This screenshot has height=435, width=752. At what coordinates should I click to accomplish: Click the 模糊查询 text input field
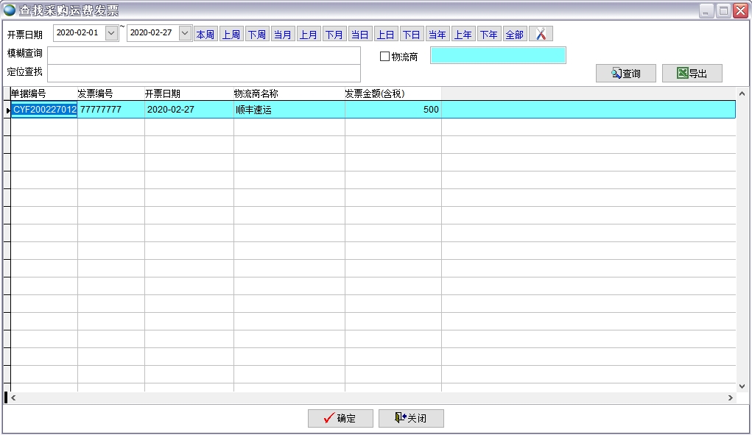click(204, 55)
